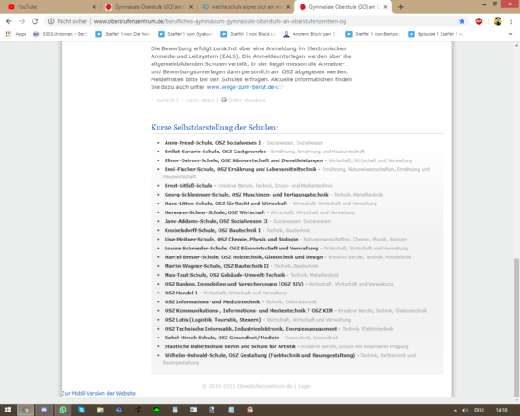
Task: Open OSZ KIM school link
Action: pyautogui.click(x=249, y=311)
